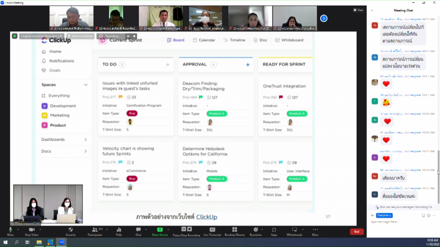Click the green Share Screen icon

[x=160, y=230]
